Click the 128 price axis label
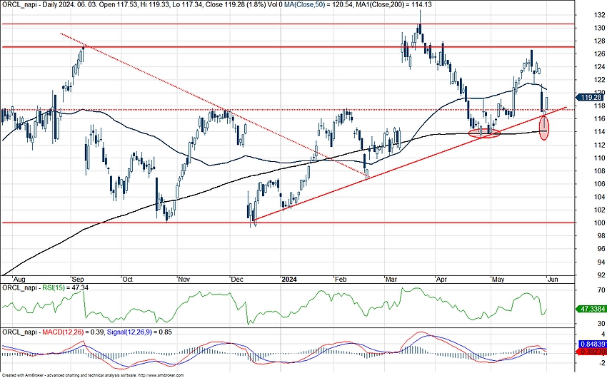607x378 pixels. pyautogui.click(x=600, y=41)
